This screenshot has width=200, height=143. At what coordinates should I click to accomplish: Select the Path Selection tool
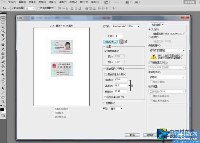click(3, 88)
